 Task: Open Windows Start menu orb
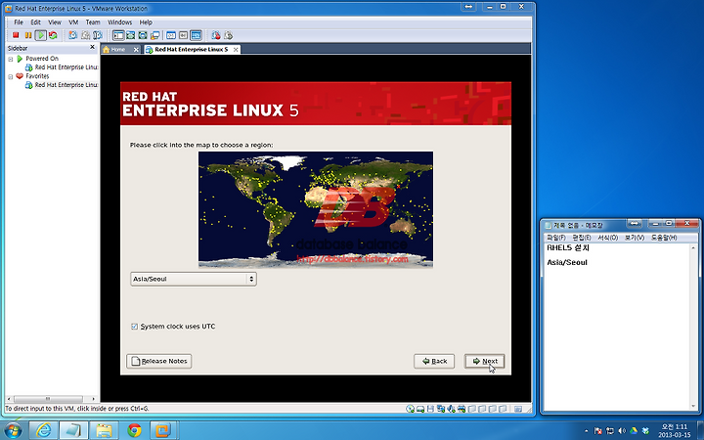[x=12, y=430]
